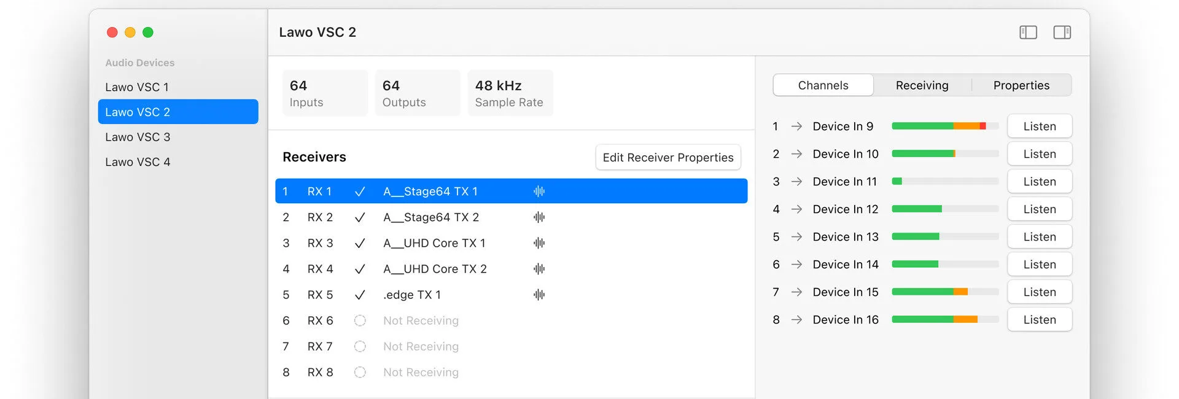Click the waveform icon for A__UHD Core TX 2
Screen dimensions: 1179x399
[x=539, y=269]
